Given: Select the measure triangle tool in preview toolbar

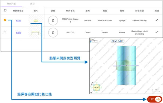Looking at the screenshot, I should pyautogui.click(x=120, y=41).
